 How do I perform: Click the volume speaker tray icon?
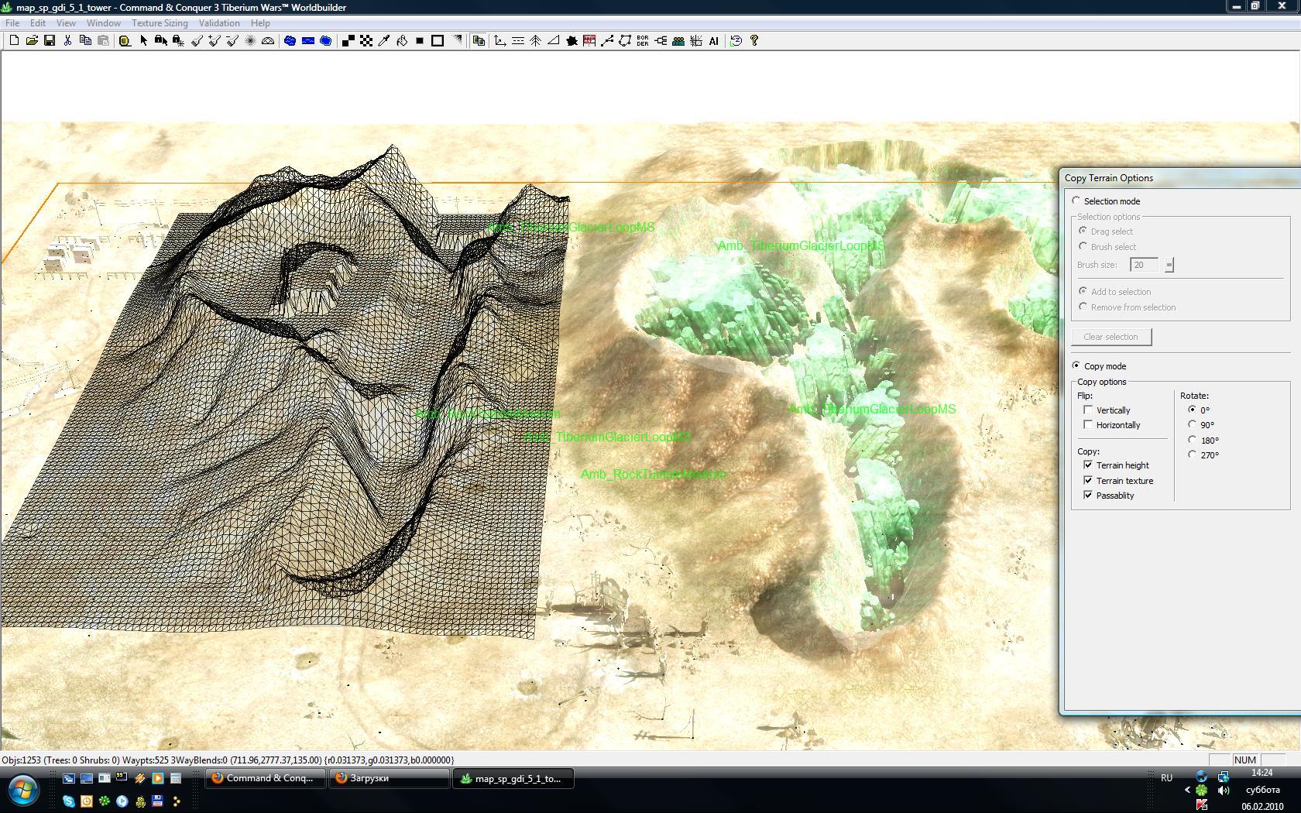(x=1224, y=791)
